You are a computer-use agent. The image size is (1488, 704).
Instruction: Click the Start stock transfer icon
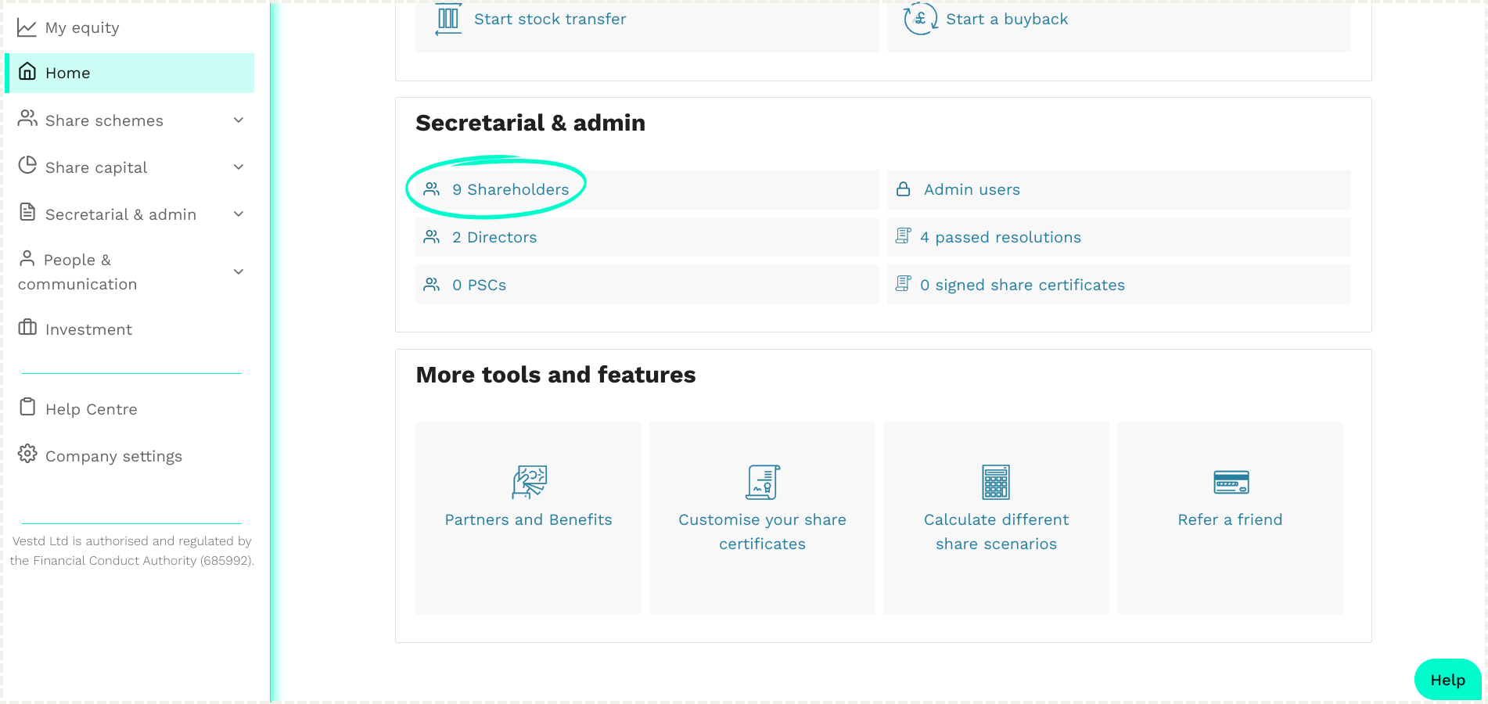pyautogui.click(x=448, y=19)
